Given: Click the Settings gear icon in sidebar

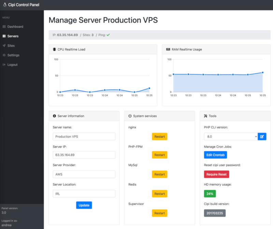Looking at the screenshot, I should (x=4, y=55).
